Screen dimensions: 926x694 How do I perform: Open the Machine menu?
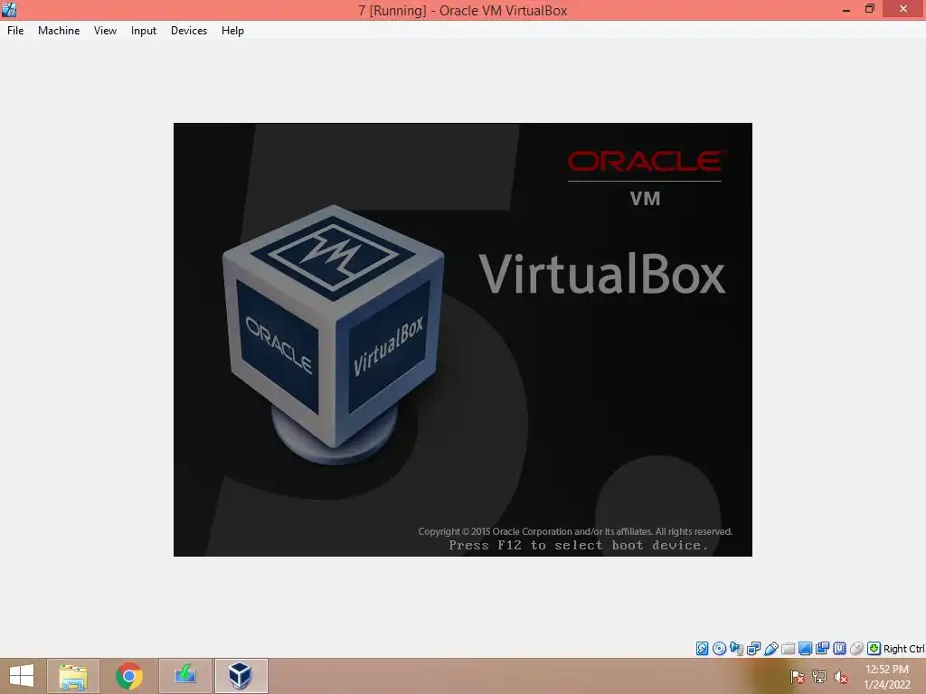[59, 31]
